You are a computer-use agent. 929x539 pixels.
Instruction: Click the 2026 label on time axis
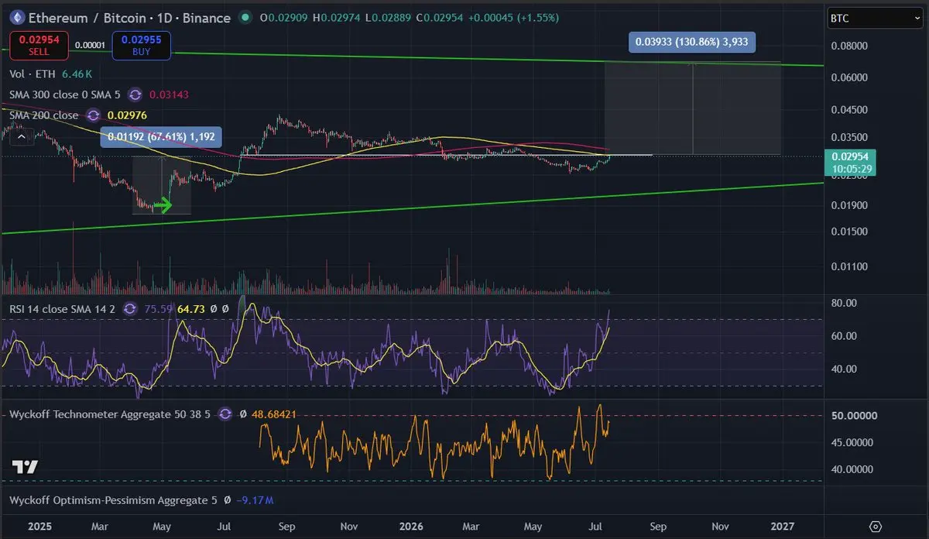(410, 525)
